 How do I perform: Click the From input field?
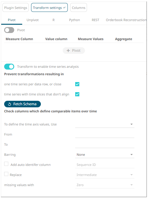coord(105,134)
